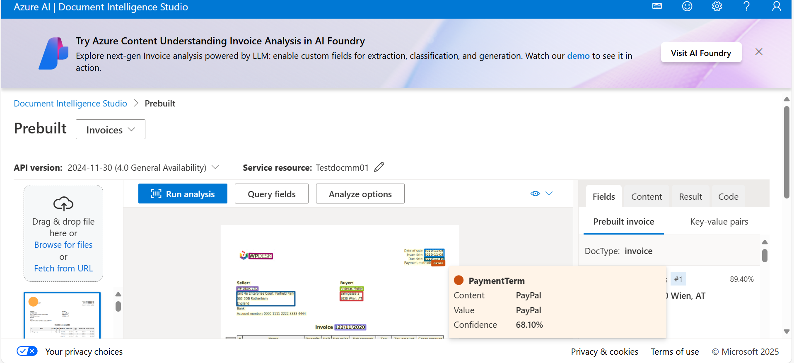Dismiss the AI Foundry banner
Viewport: 794px width, 363px height.
pos(759,51)
